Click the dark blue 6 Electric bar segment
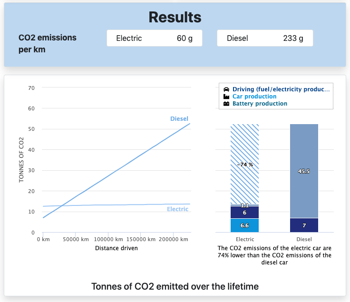This screenshot has width=350, height=302. point(244,213)
